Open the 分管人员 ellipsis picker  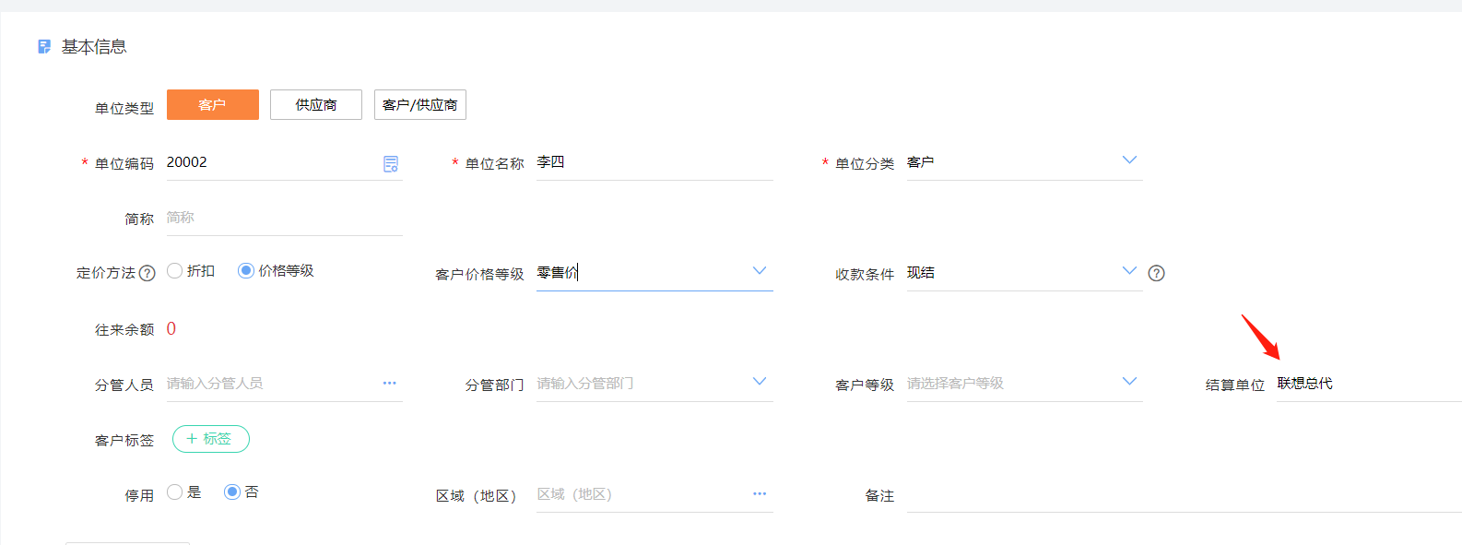click(390, 383)
